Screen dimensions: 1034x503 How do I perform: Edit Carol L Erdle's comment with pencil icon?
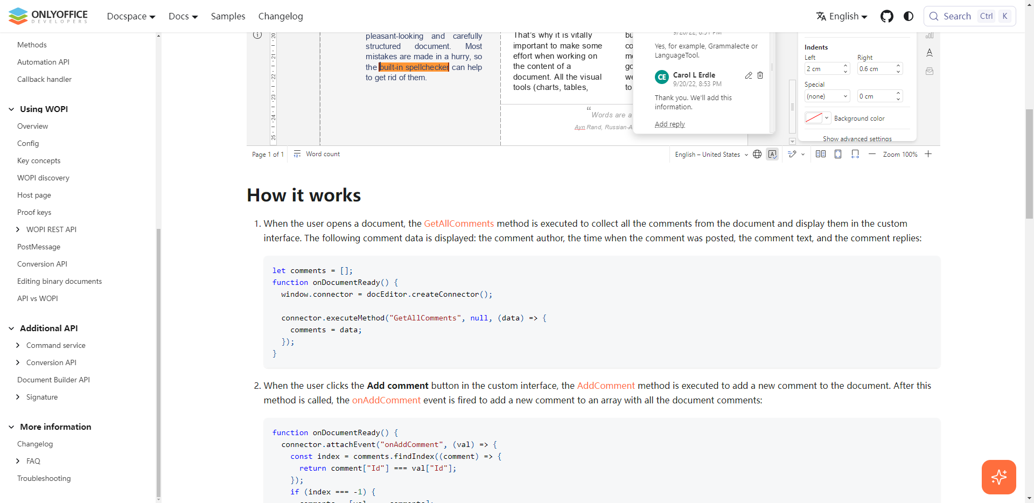pyautogui.click(x=748, y=75)
